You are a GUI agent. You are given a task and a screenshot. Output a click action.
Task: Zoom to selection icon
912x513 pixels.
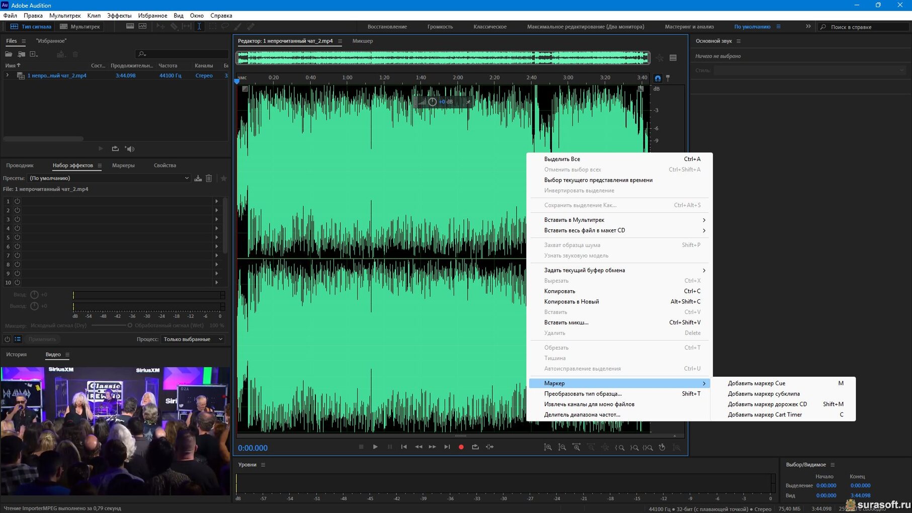(x=648, y=447)
